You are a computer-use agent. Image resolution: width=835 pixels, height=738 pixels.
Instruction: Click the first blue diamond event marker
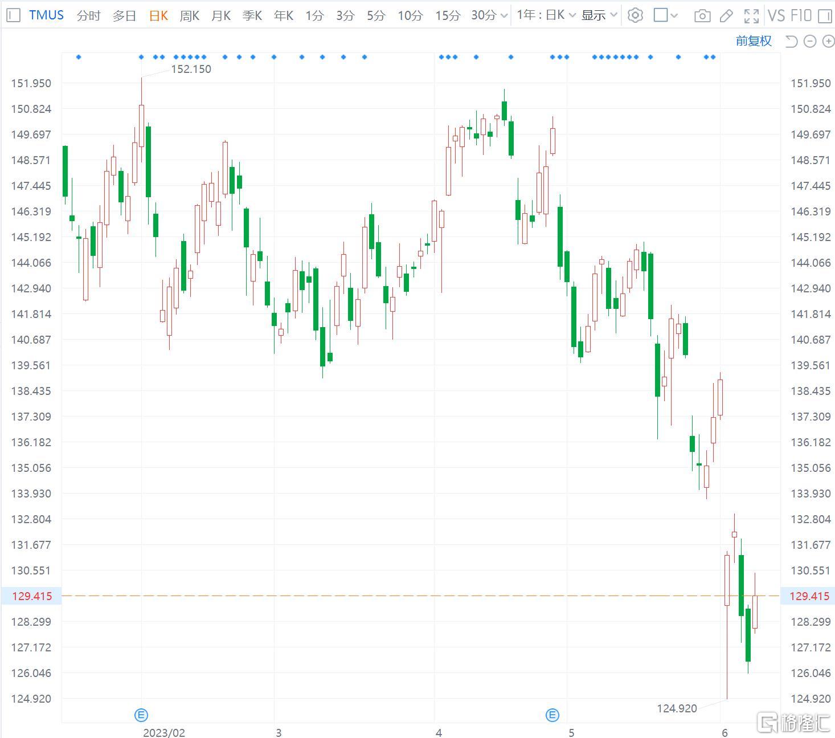tap(79, 57)
